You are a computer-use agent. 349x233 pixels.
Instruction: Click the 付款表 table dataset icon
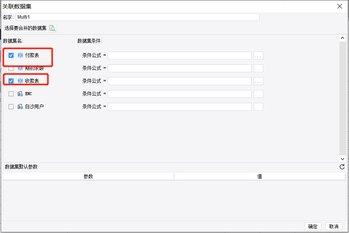20,55
